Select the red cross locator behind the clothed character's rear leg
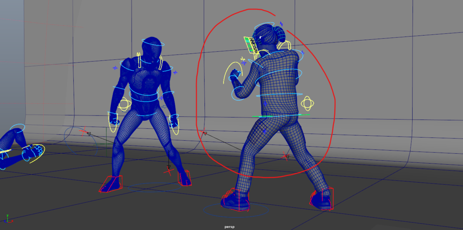 (x=285, y=156)
